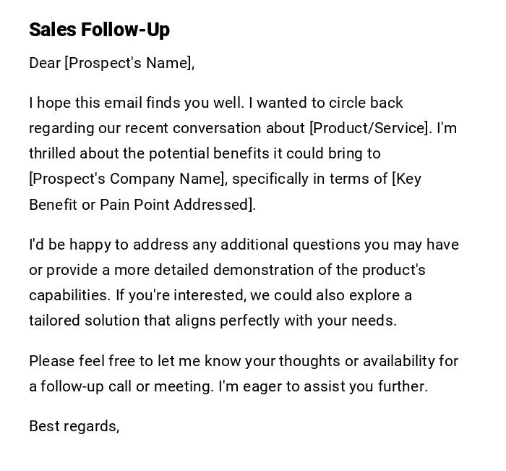Click the word capabilities
This screenshot has width=506, height=471.
69,295
